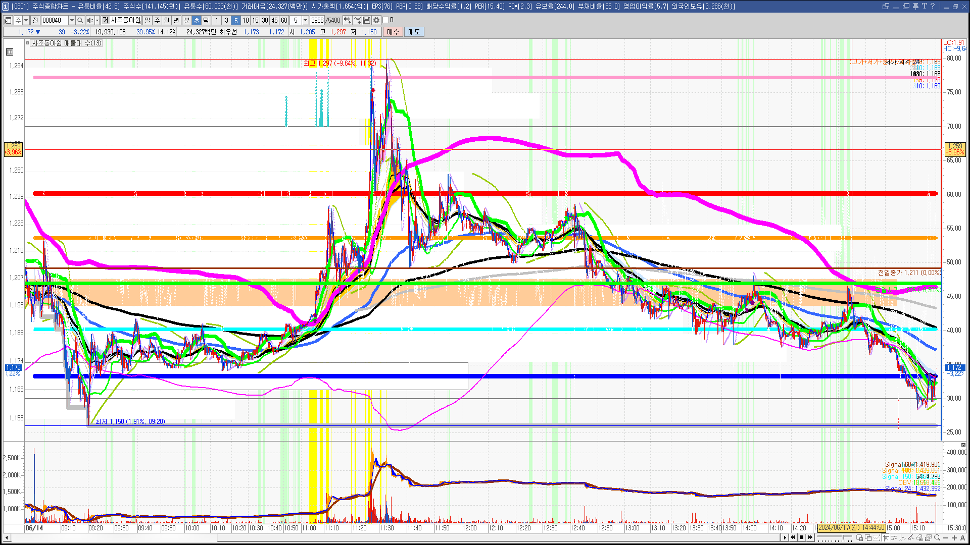Select the 60 interval tab
970x545 pixels.
(284, 20)
